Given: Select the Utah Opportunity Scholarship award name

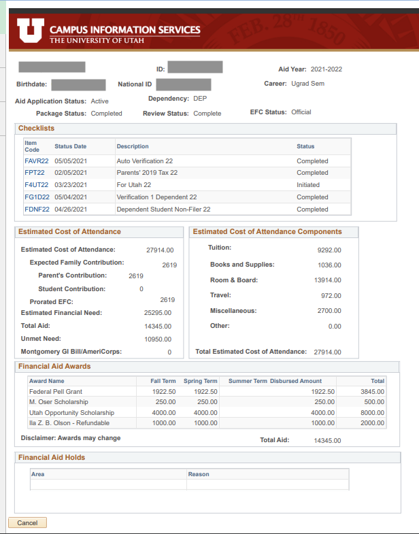Looking at the screenshot, I should [x=71, y=413].
